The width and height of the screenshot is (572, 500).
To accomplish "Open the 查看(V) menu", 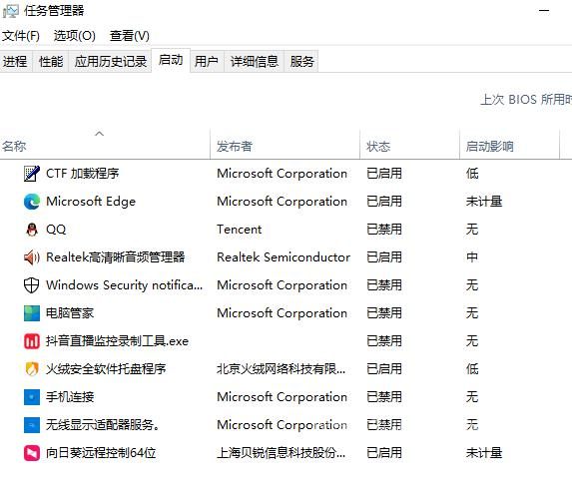I will point(130,36).
